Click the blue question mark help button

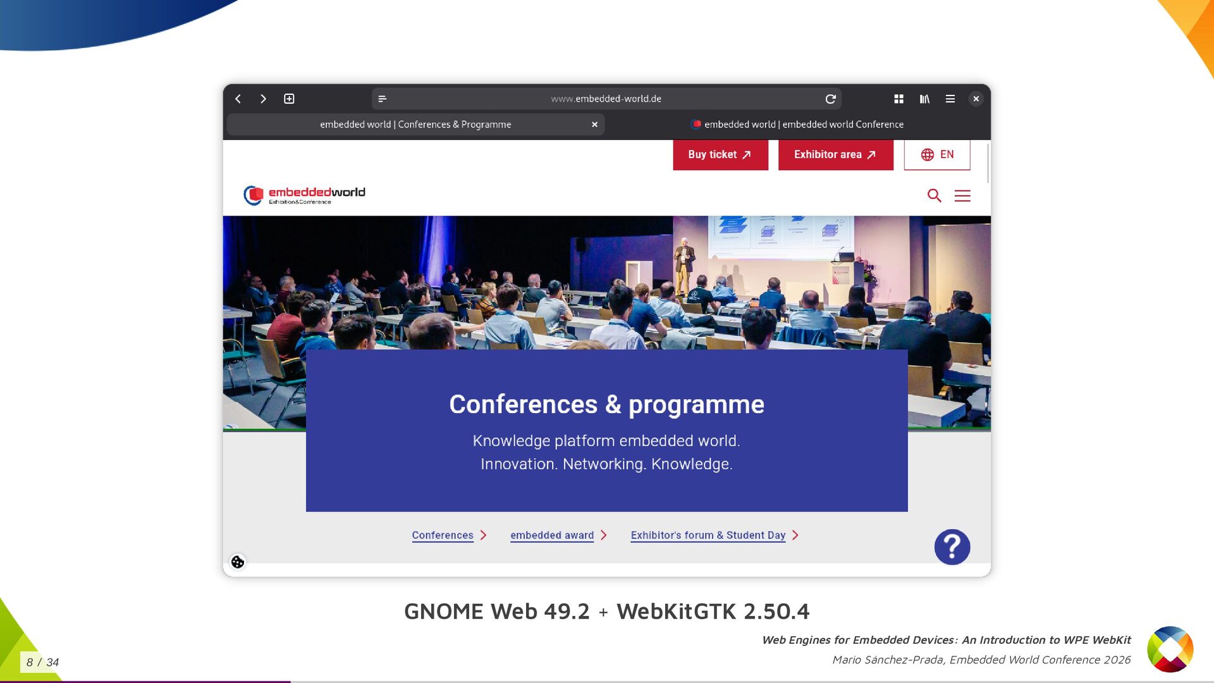(952, 547)
